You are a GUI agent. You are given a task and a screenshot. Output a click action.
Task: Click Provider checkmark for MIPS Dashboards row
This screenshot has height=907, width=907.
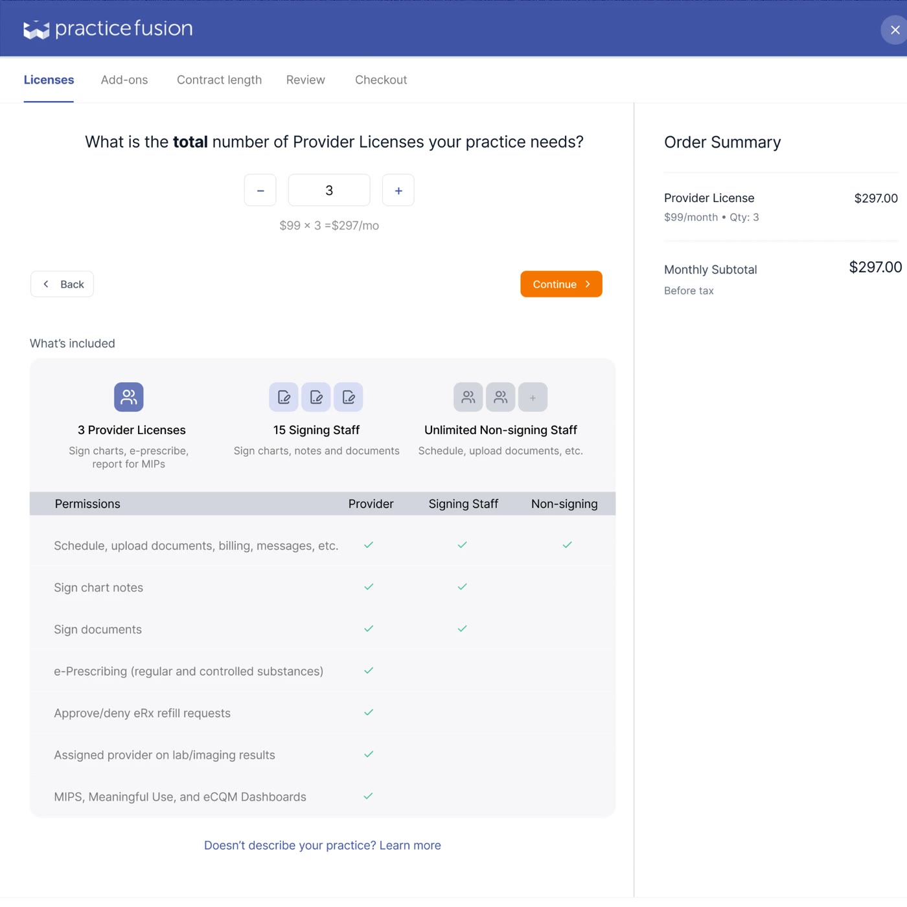point(369,796)
